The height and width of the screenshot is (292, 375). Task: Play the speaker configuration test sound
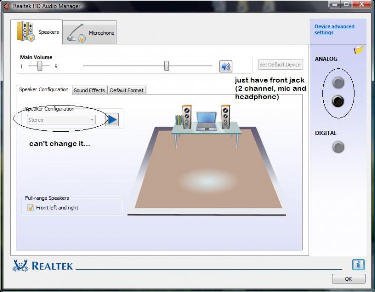coord(112,120)
